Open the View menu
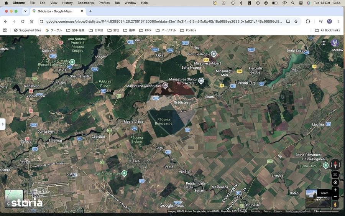Image resolution: width=345 pixels, height=216 pixels. pos(54,3)
